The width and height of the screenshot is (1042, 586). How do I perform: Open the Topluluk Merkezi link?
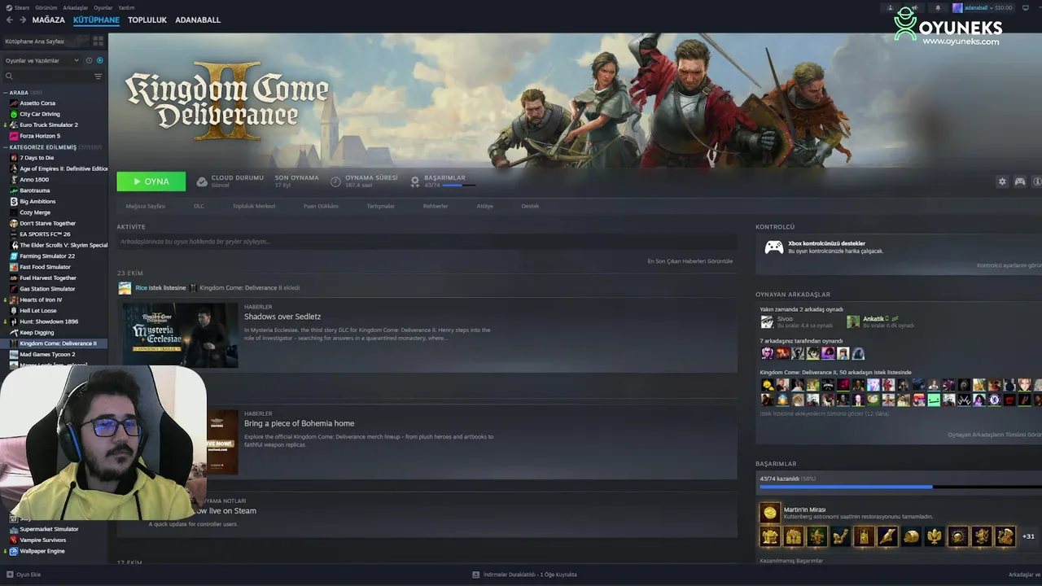[254, 206]
